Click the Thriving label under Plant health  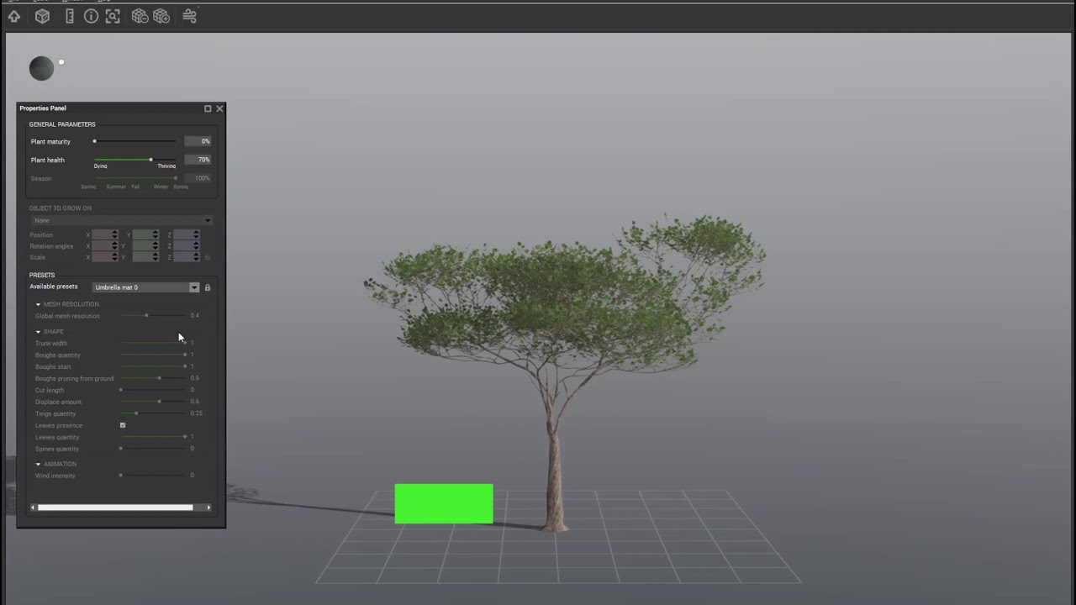pyautogui.click(x=166, y=166)
